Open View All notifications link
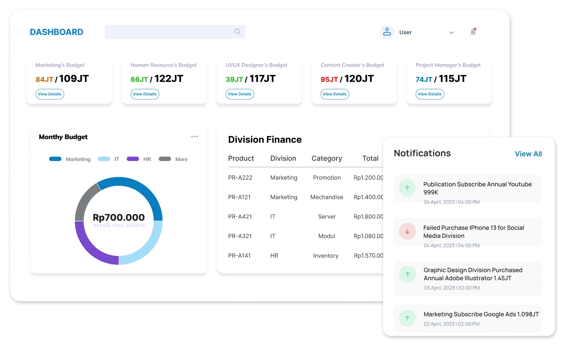565x346 pixels. pyautogui.click(x=528, y=154)
